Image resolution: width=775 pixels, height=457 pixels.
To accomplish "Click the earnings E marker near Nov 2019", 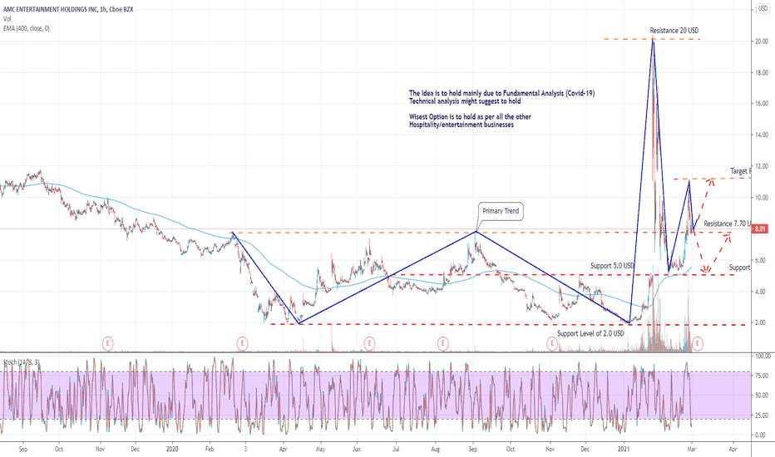I will point(108,343).
